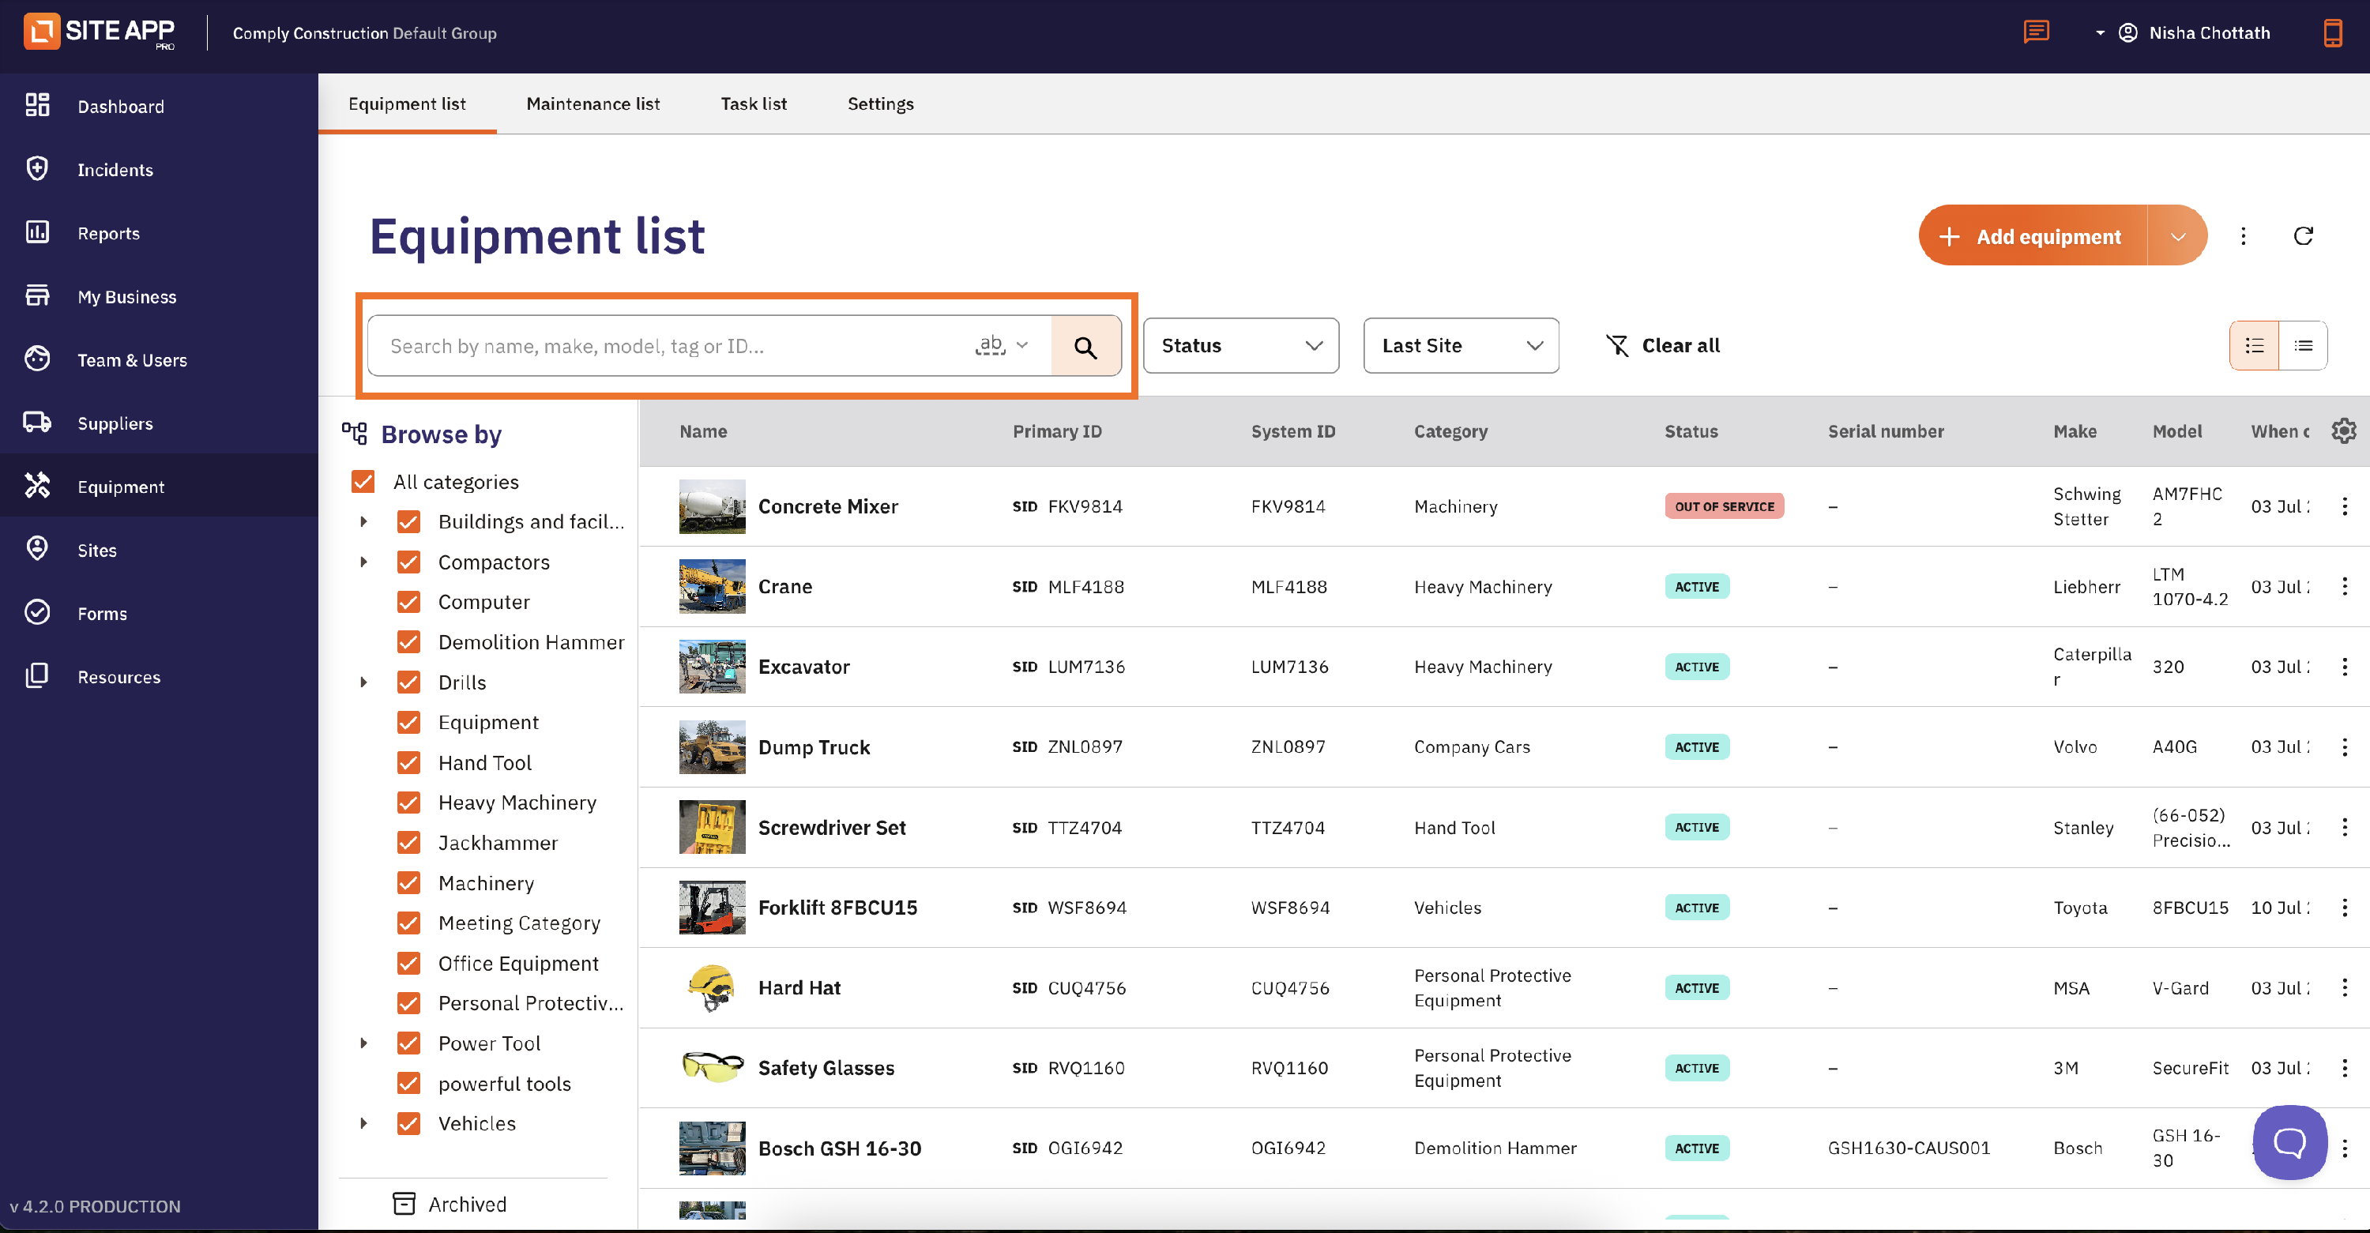
Task: Toggle the Computer category checkbox
Action: coord(408,602)
